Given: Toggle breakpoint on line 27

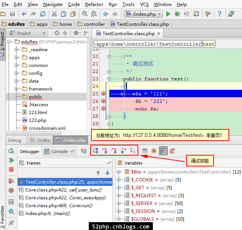Looking at the screenshot, I should (x=103, y=108).
